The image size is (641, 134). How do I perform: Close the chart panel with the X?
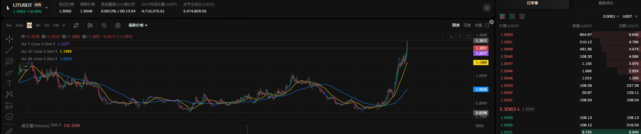point(491,22)
